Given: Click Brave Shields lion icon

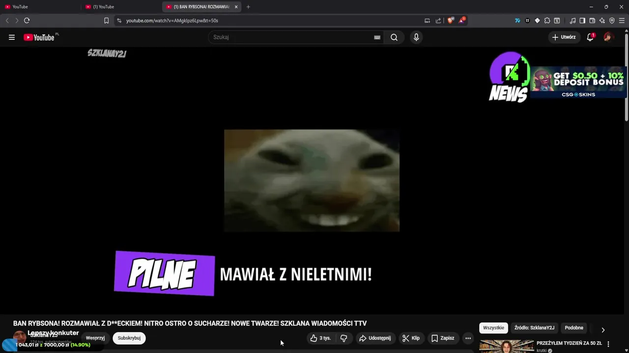Looking at the screenshot, I should [x=450, y=21].
